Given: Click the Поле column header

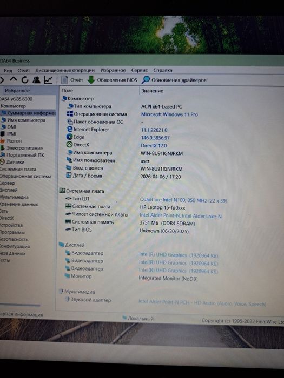Looking at the screenshot, I should [67, 91].
